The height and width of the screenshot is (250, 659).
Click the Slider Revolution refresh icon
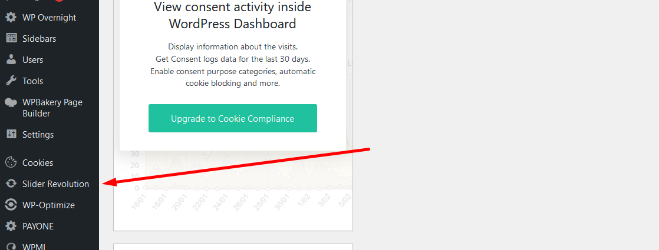(11, 184)
